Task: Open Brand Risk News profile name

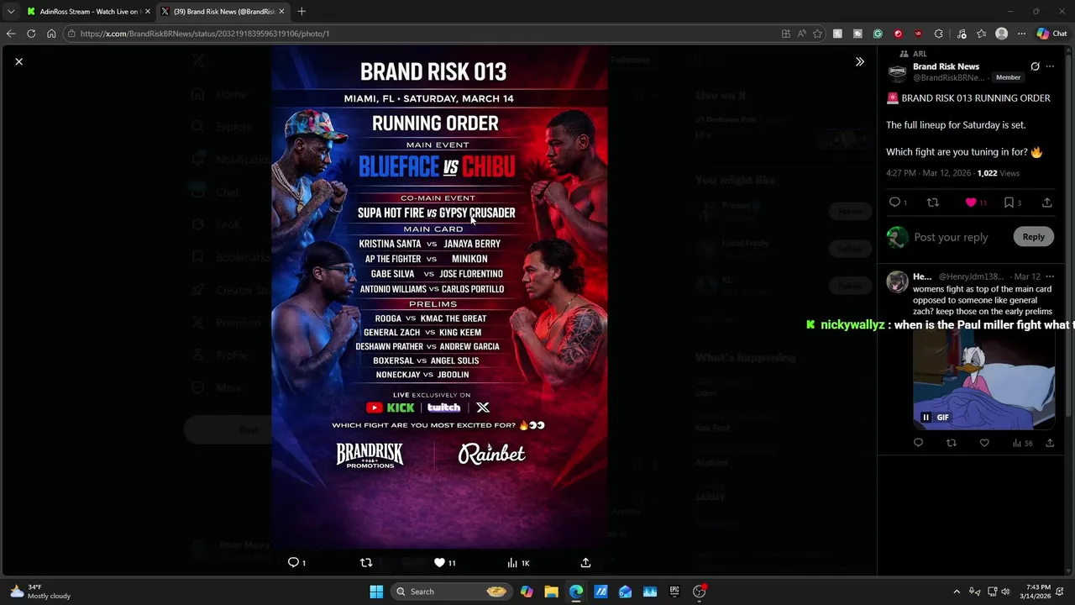Action: coord(946,66)
